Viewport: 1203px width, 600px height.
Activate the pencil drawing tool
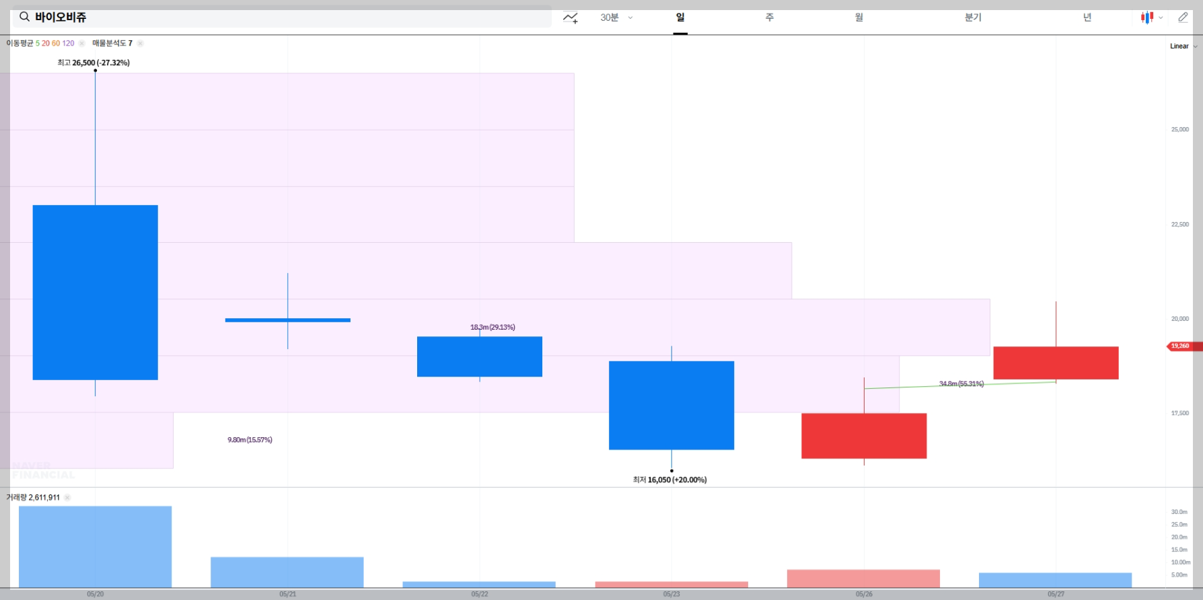(x=1183, y=17)
